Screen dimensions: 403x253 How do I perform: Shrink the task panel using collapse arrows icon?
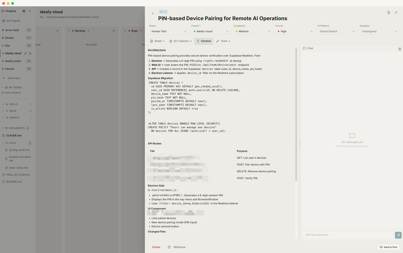pos(396,13)
